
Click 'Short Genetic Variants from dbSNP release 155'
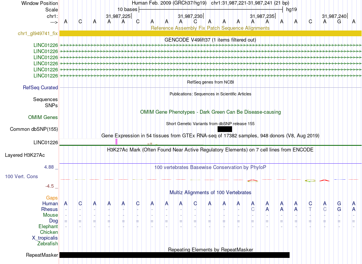pyautogui.click(x=210, y=124)
